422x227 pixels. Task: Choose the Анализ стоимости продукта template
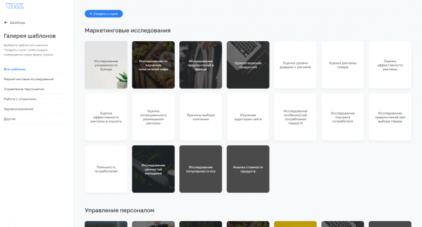point(248,169)
